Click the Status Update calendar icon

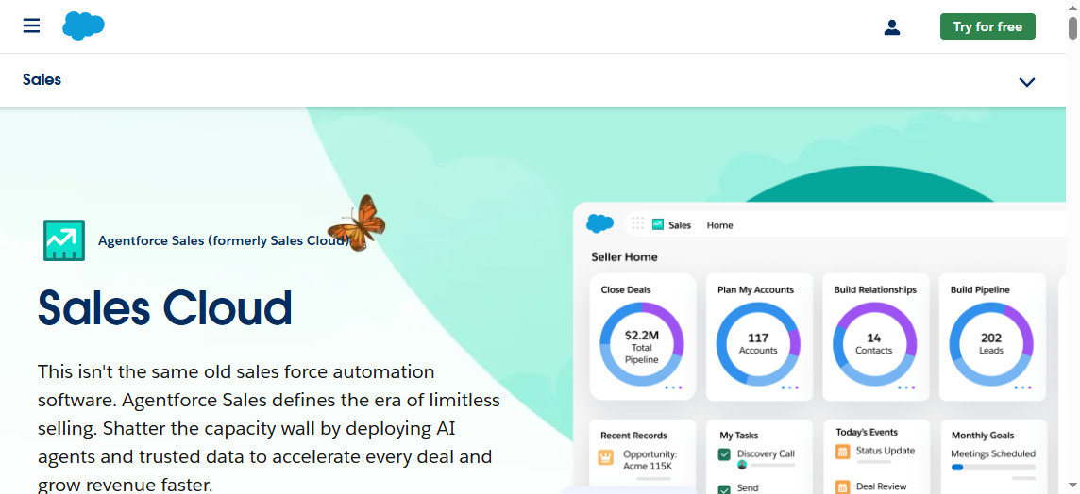pos(842,452)
